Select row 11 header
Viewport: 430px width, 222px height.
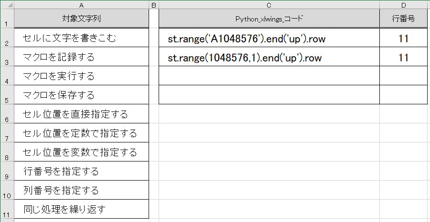click(x=7, y=209)
